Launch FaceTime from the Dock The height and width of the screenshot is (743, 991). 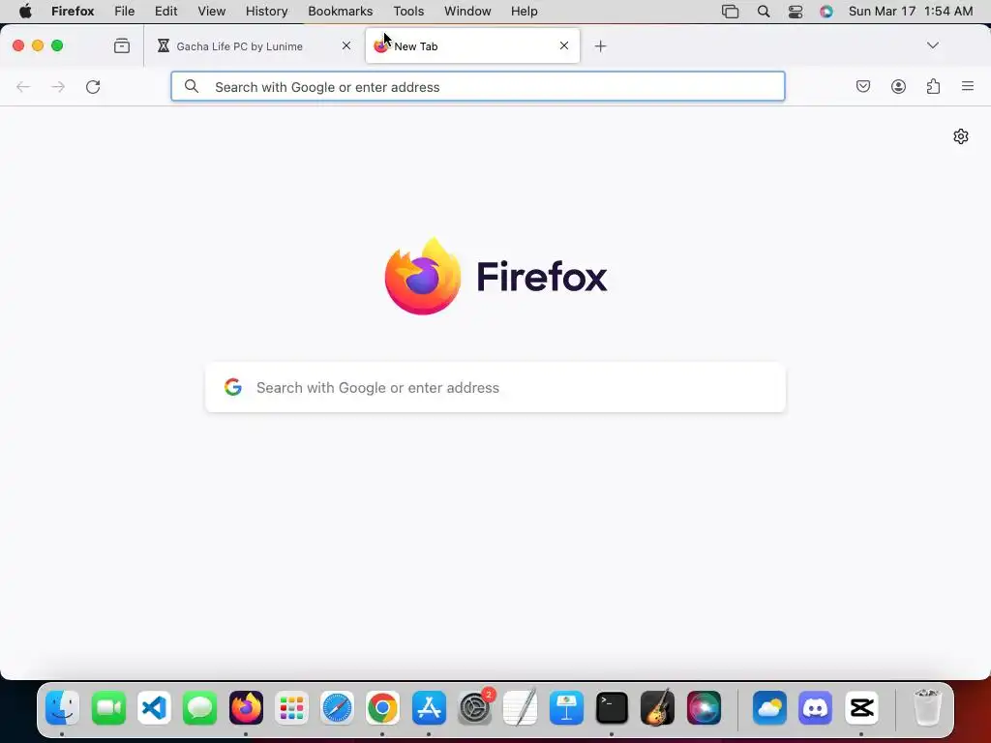tap(108, 707)
